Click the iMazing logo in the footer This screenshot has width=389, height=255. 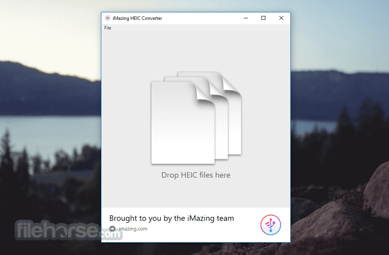[270, 225]
